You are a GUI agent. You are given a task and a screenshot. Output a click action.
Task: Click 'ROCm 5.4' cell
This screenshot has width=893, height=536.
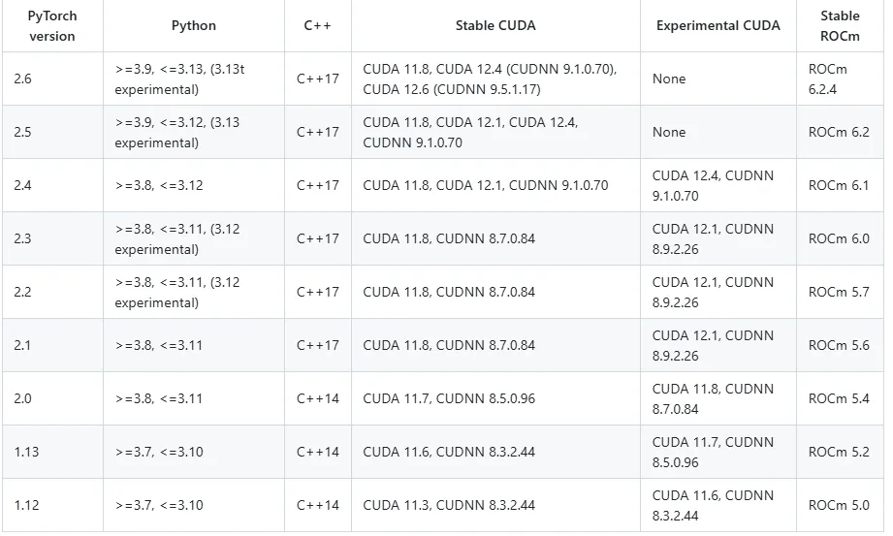[x=840, y=398]
